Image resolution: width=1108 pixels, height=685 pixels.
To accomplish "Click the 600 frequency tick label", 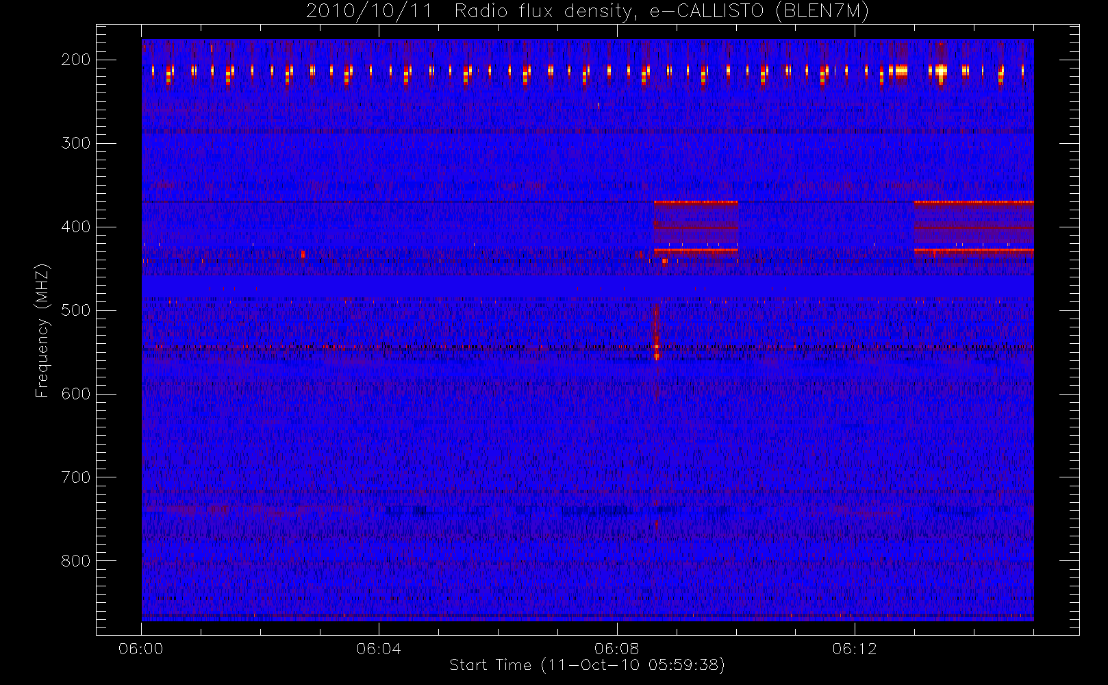I will click(x=75, y=394).
